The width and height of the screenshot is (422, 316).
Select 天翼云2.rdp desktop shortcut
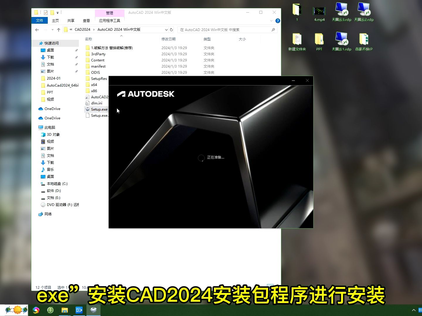[364, 13]
